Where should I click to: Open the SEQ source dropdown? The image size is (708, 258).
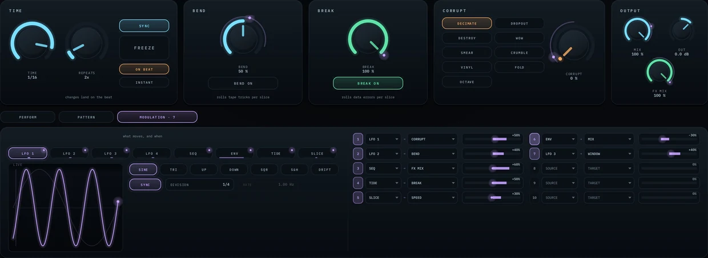click(383, 168)
